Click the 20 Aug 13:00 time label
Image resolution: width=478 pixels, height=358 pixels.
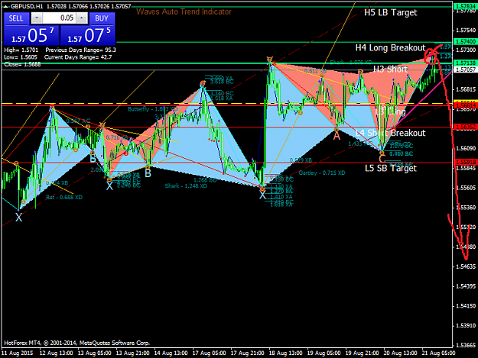click(x=400, y=353)
